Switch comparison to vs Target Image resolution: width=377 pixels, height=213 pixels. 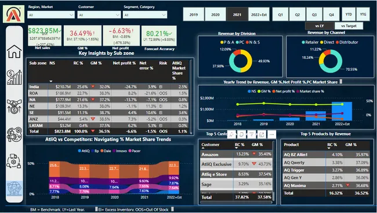point(349,26)
